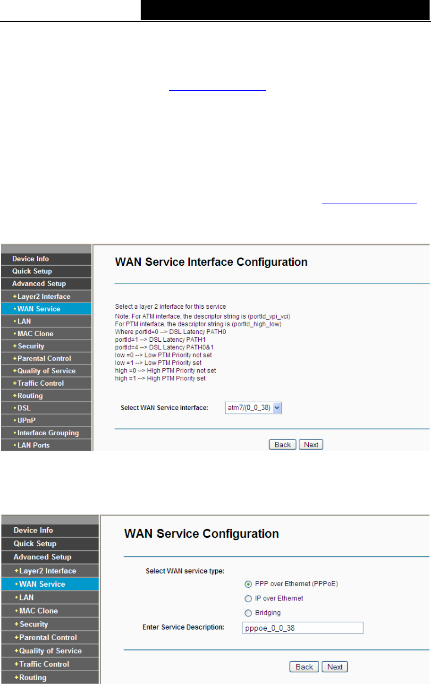Open LAN in the service type page sidebar

(50, 597)
